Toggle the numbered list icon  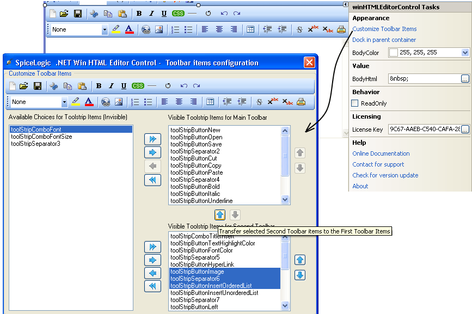click(x=136, y=102)
